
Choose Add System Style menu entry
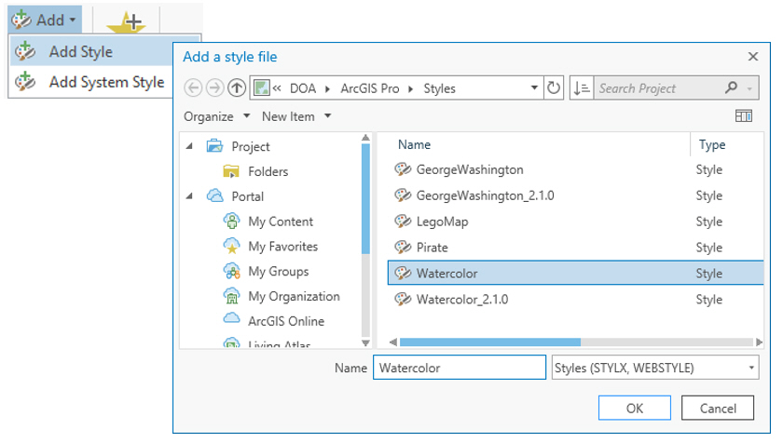[89, 82]
